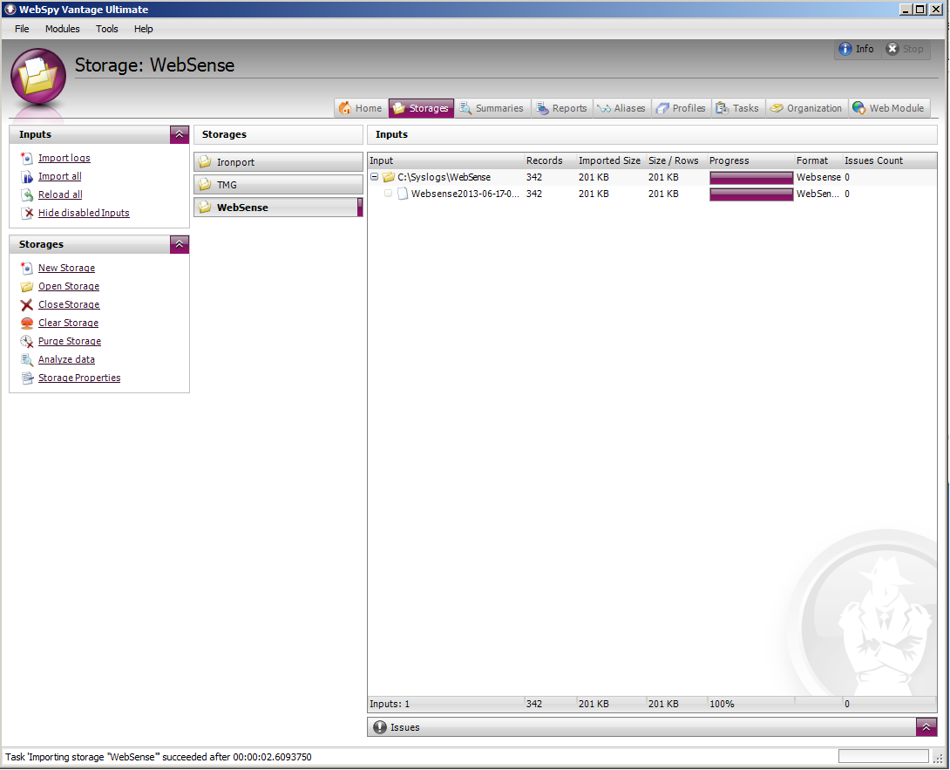Click the New Storage icon

coord(27,268)
